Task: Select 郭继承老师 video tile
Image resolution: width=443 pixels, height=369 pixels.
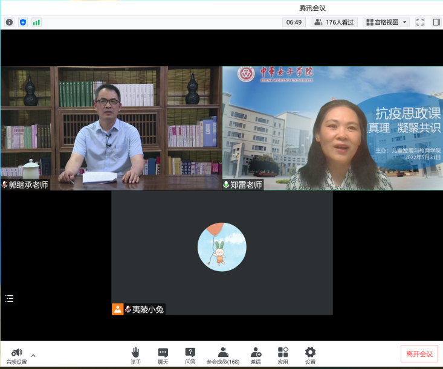Action: click(111, 128)
